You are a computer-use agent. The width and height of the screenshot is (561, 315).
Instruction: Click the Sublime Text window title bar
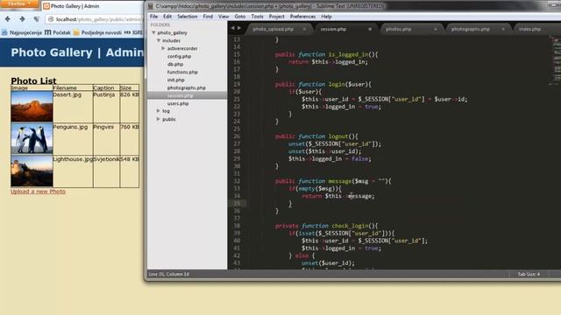(352, 6)
